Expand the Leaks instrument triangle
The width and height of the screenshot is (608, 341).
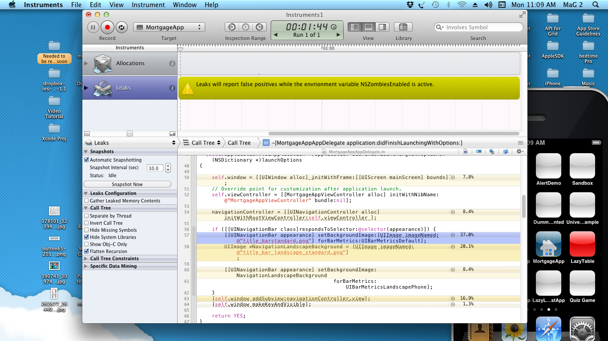click(86, 88)
